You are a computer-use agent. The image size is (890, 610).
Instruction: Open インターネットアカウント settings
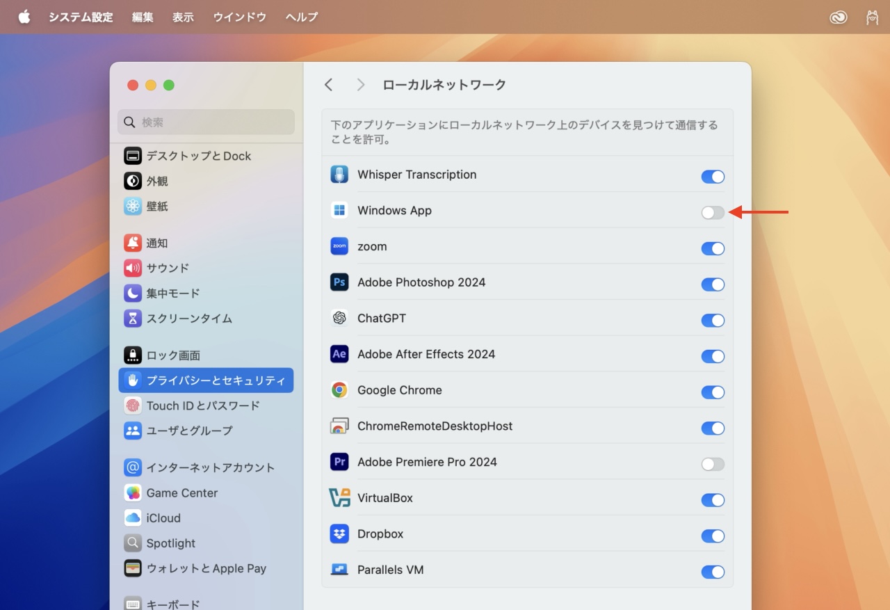206,467
